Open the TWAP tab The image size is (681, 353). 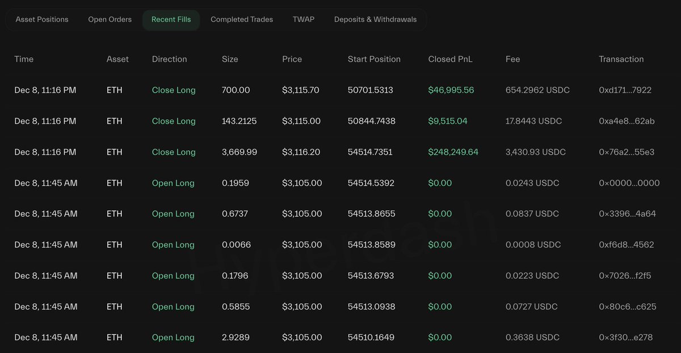303,19
